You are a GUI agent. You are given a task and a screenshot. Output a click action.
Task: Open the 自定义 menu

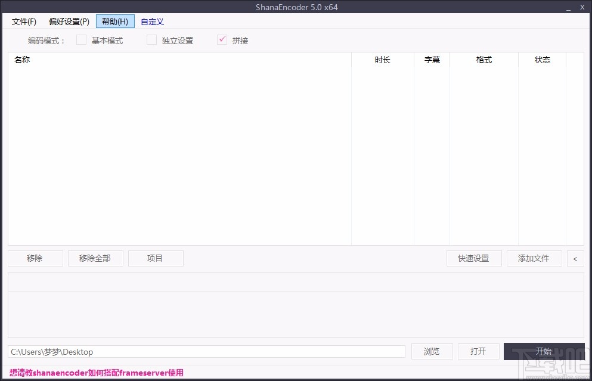(x=152, y=21)
